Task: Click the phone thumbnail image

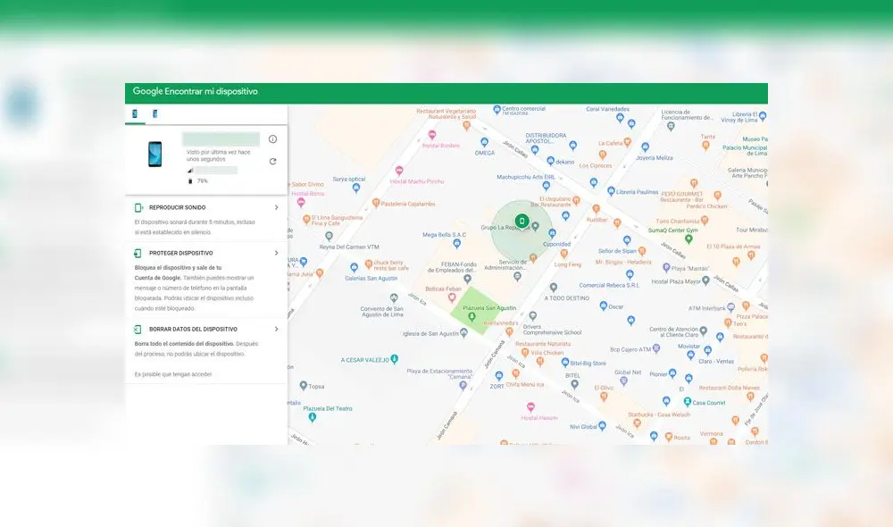Action: coord(154,156)
